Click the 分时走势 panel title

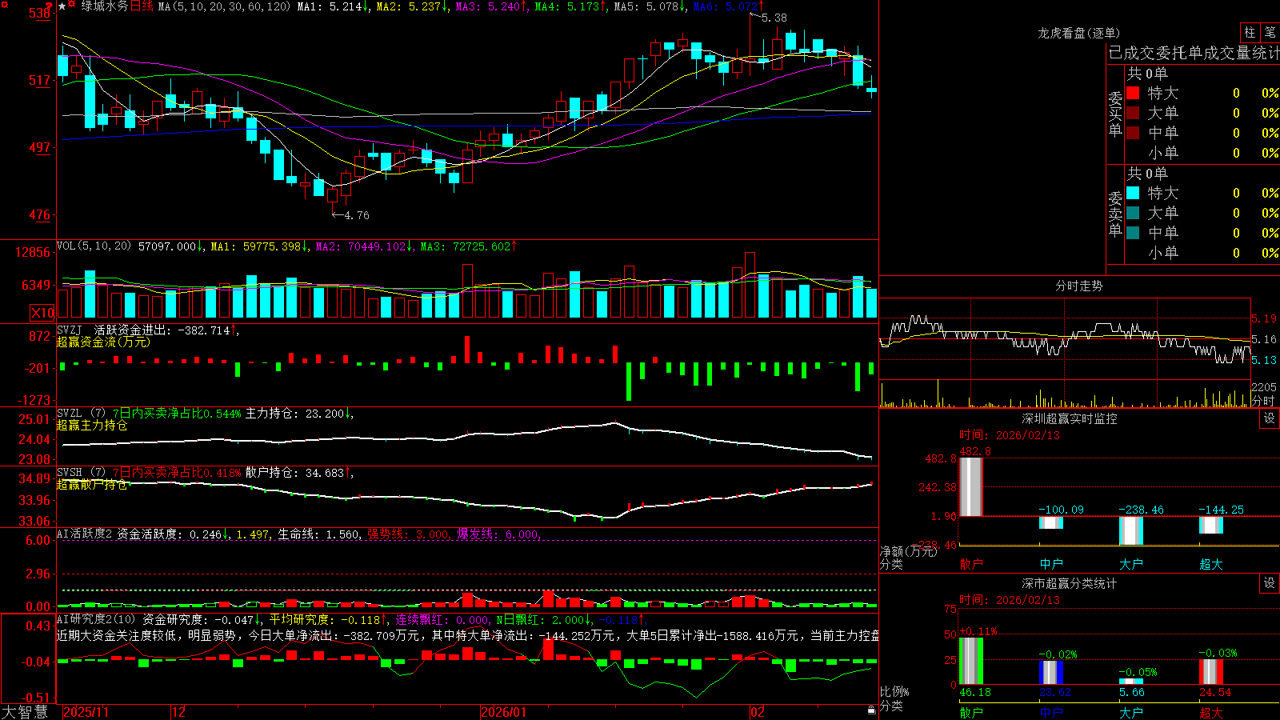[1079, 286]
